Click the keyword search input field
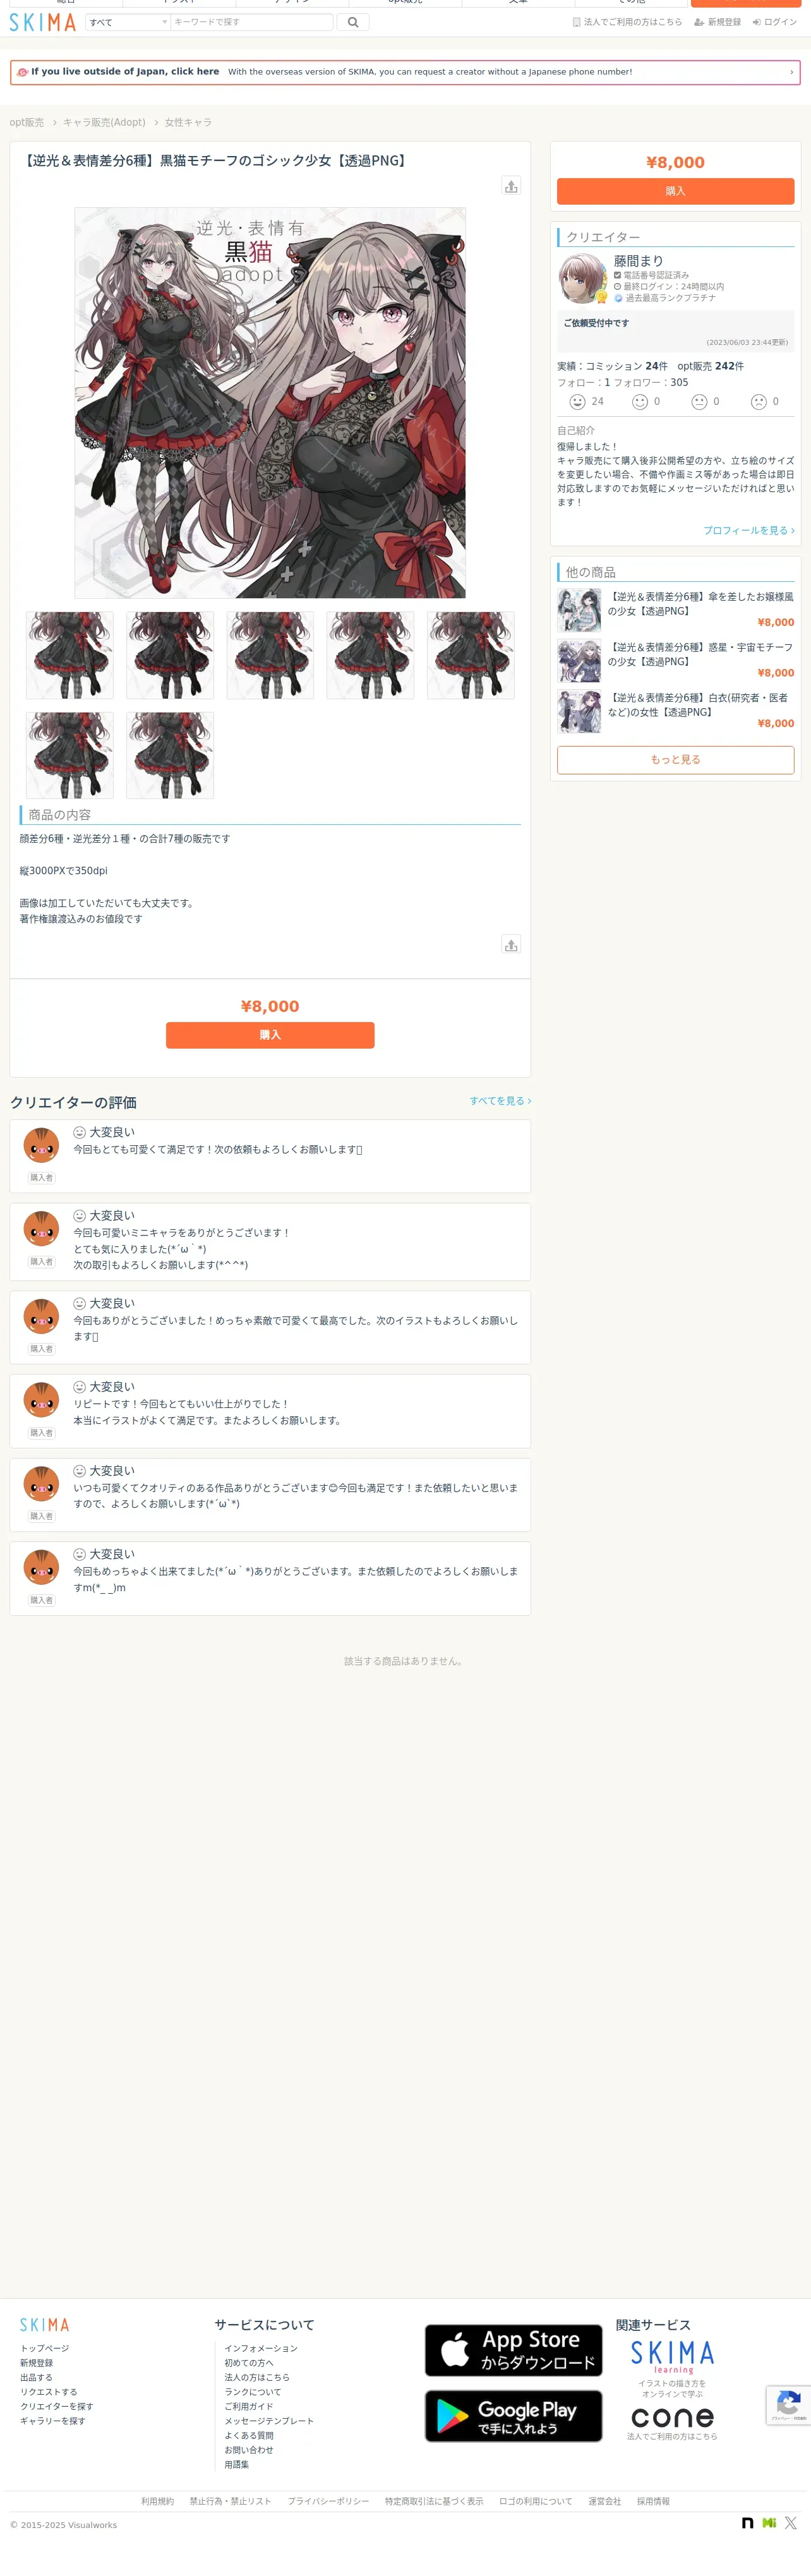 (x=251, y=22)
